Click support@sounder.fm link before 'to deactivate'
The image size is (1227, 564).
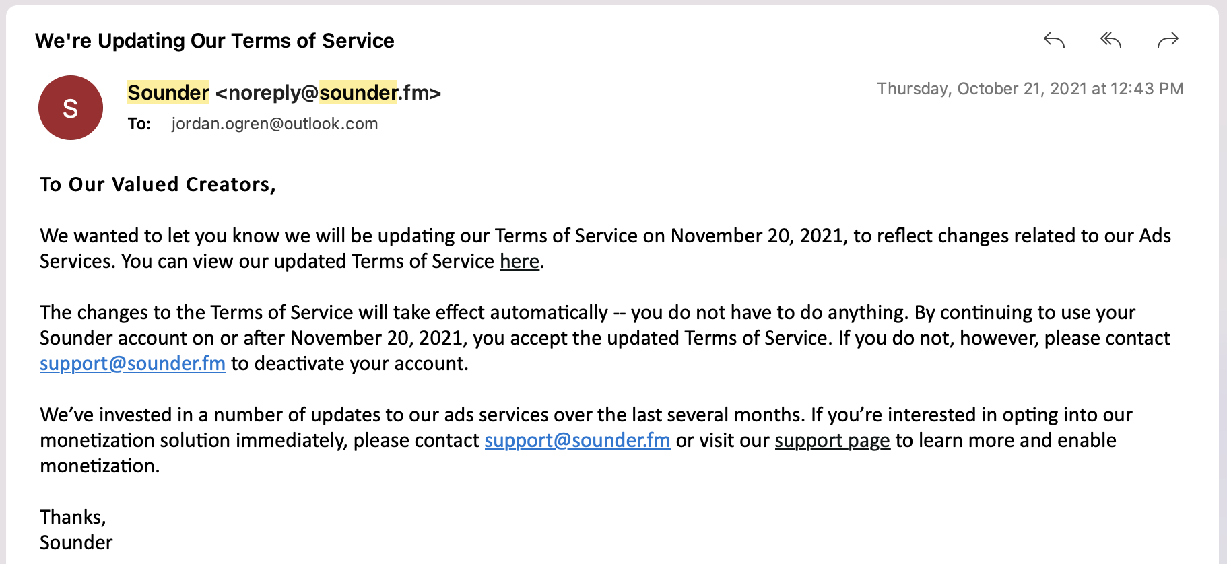tap(133, 363)
